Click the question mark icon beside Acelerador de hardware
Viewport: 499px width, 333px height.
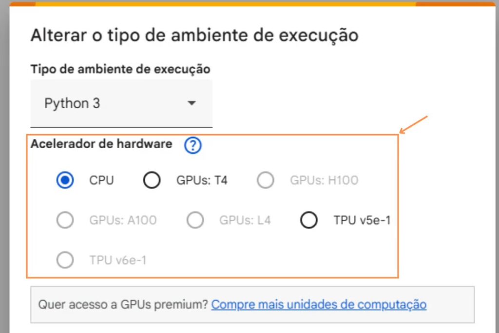click(192, 145)
